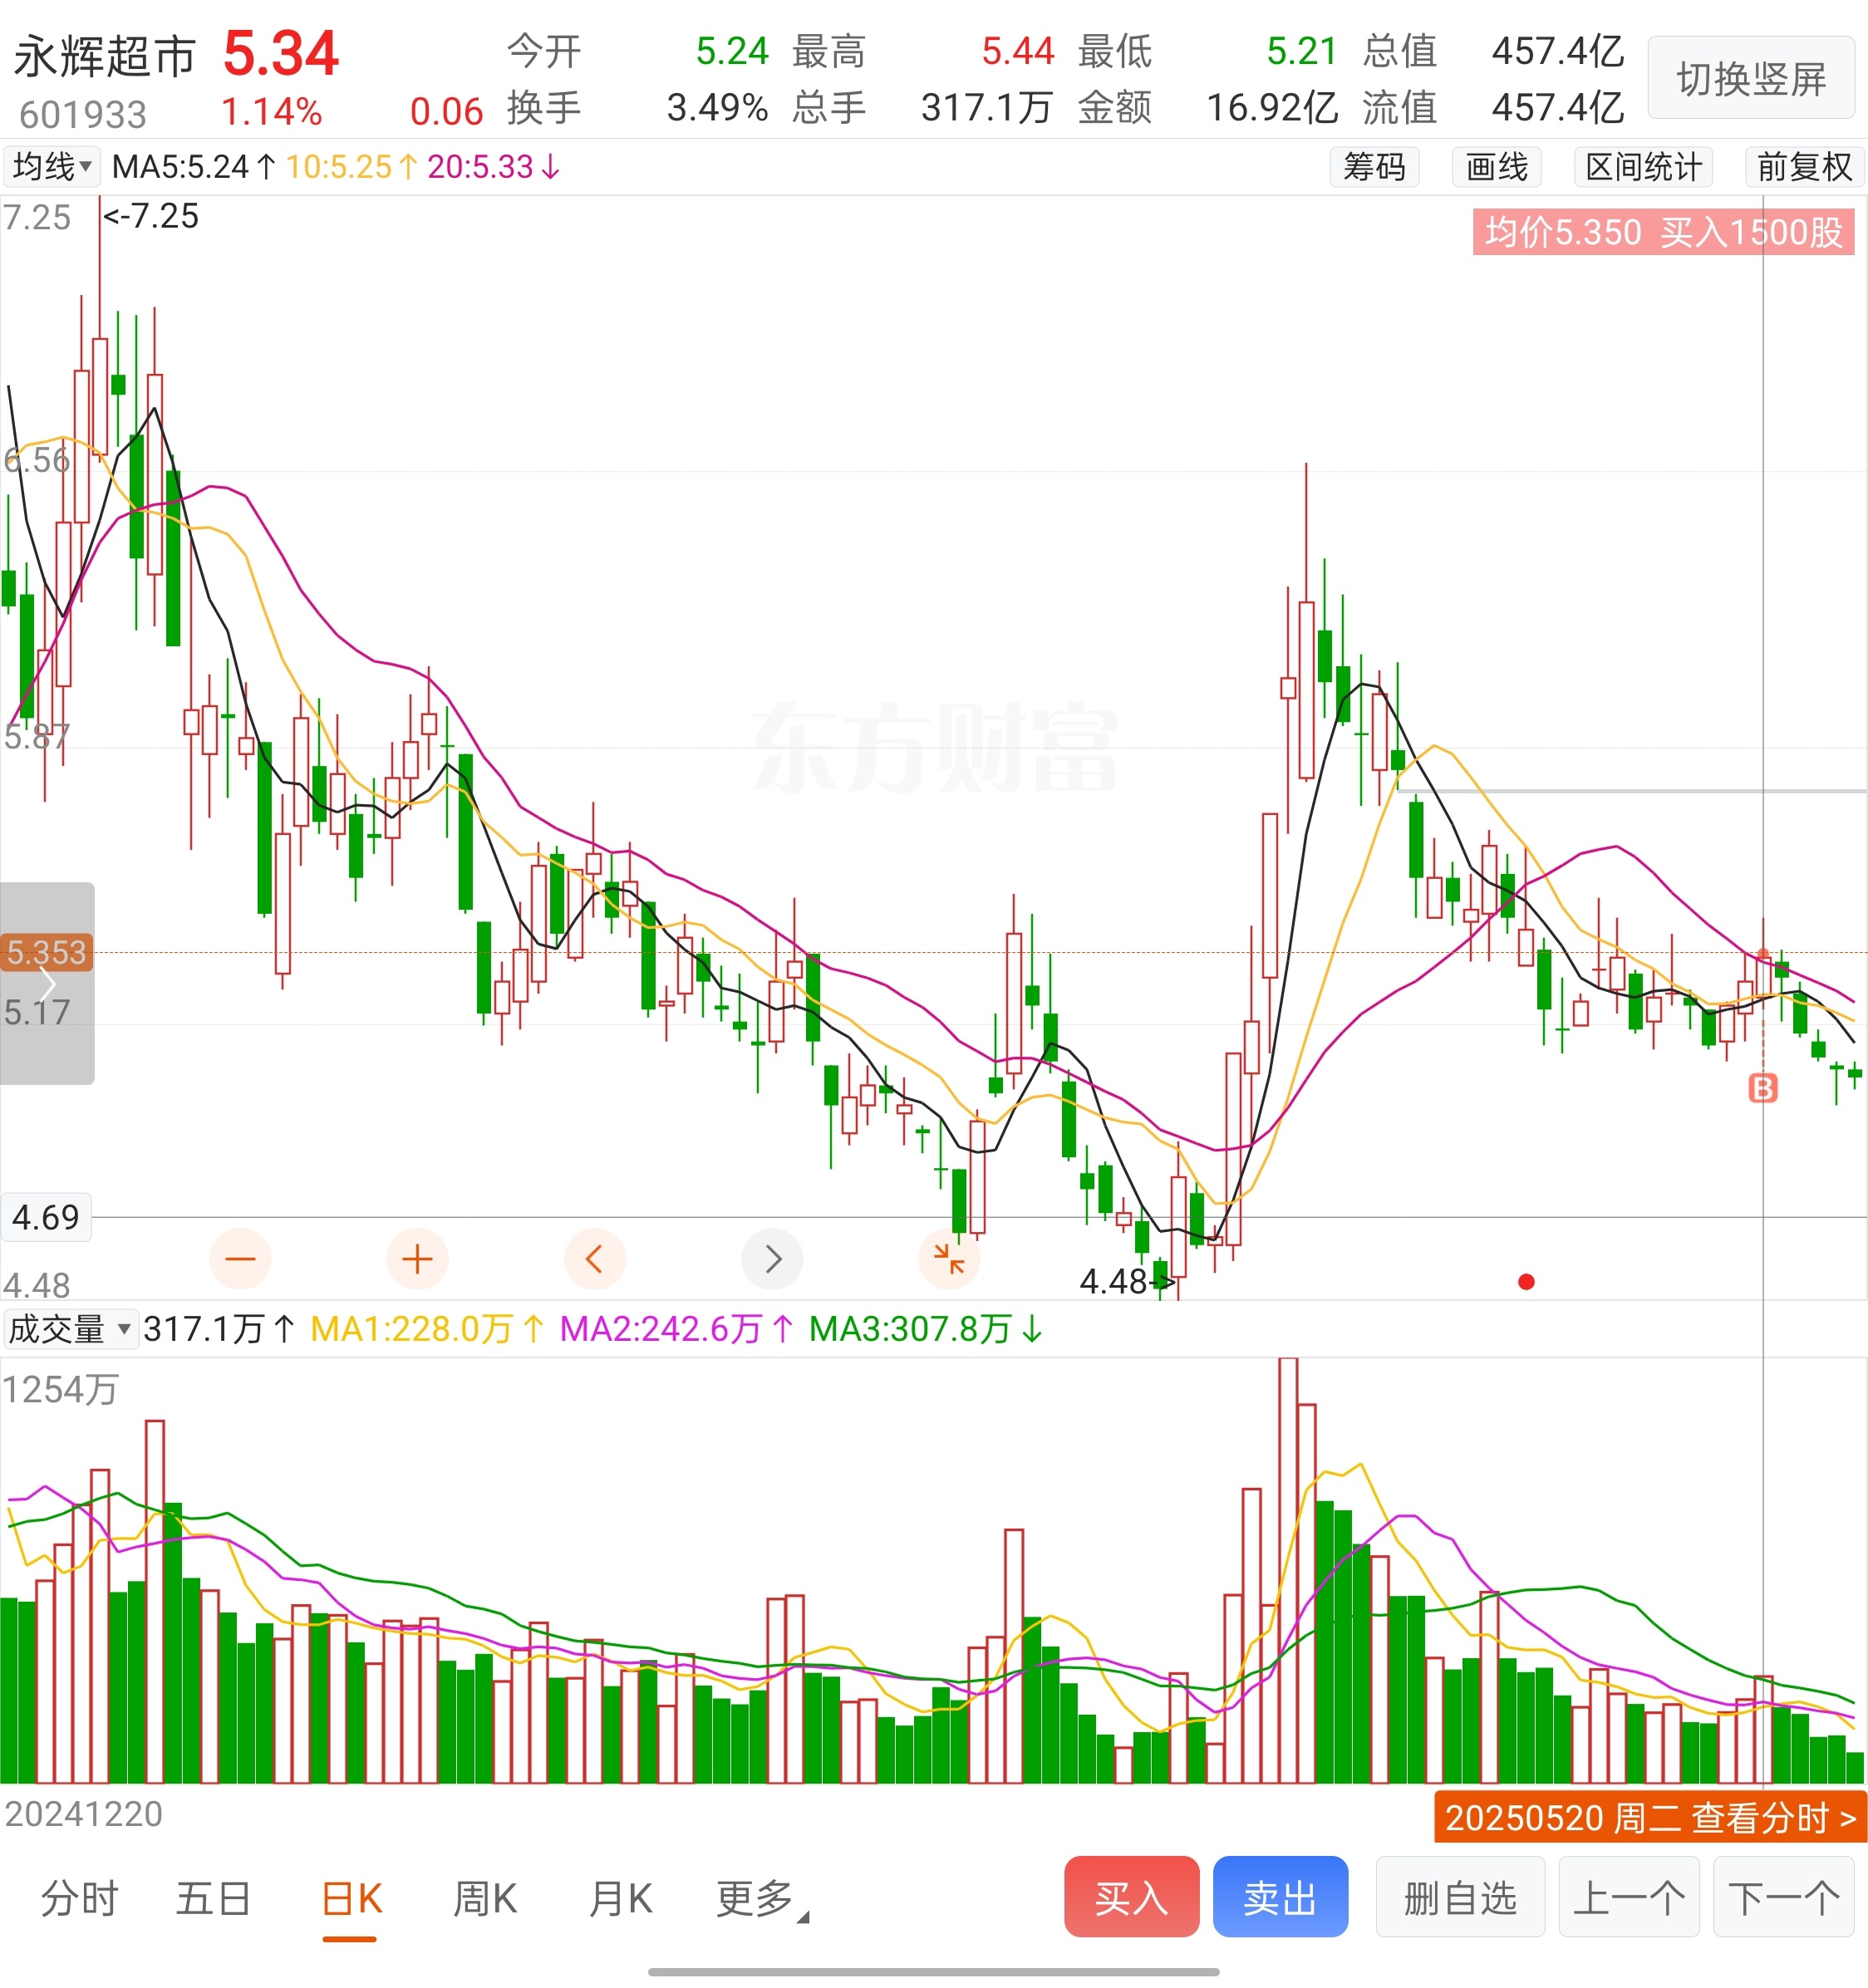Screen dimensions: 1868x1988
Task: Tap the 4.69 price axis label
Action: (x=46, y=1217)
